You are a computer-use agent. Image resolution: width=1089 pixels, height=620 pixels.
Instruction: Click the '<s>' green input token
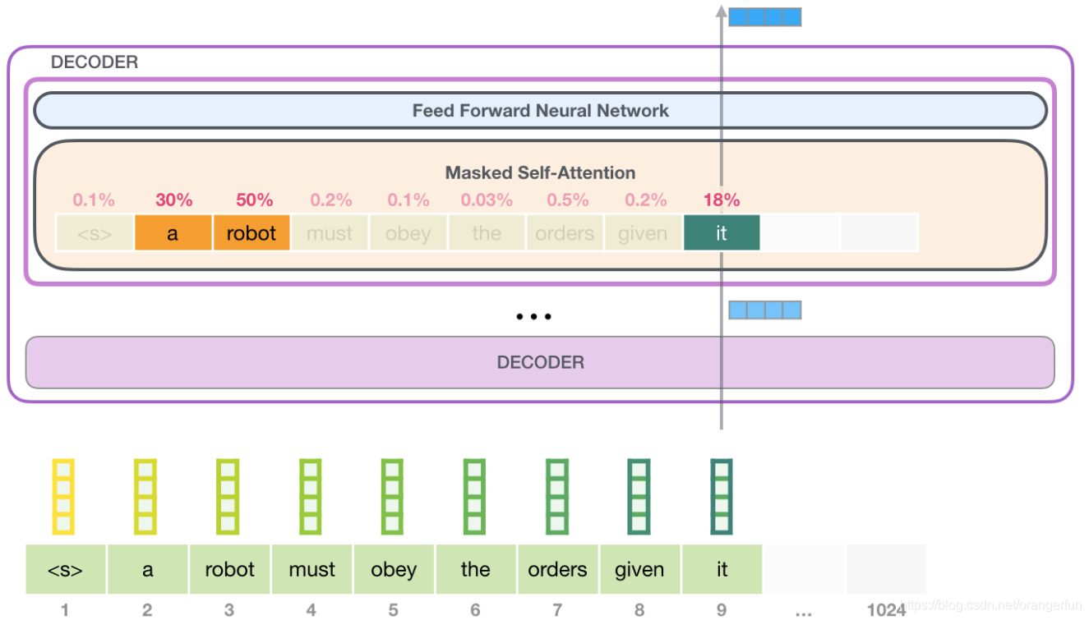pyautogui.click(x=66, y=569)
